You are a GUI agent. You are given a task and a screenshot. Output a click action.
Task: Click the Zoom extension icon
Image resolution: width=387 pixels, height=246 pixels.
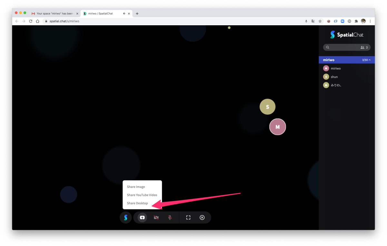342,21
